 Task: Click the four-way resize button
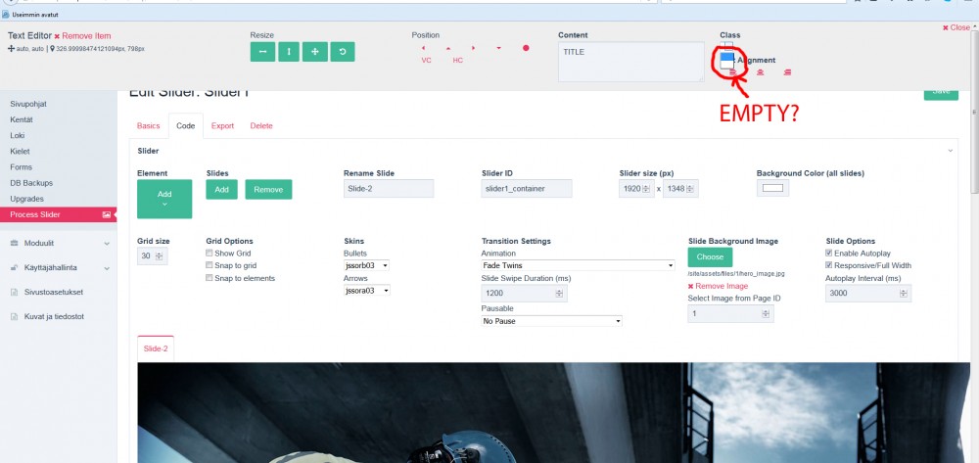pos(315,52)
